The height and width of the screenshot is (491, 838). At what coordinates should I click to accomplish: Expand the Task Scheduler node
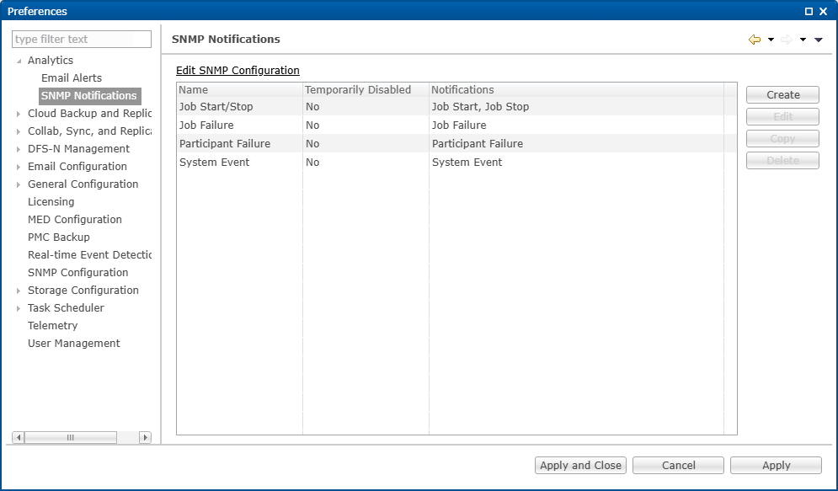(x=19, y=308)
